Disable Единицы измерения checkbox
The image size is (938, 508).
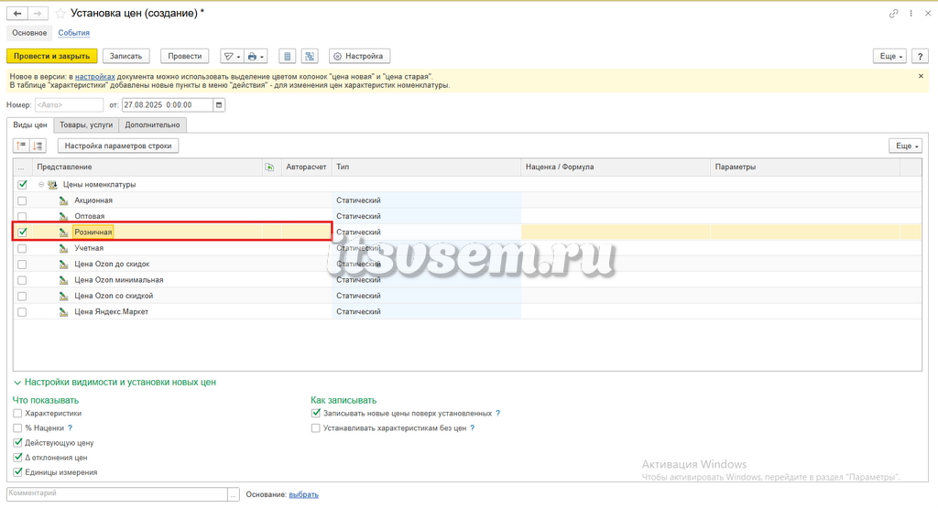(x=17, y=472)
